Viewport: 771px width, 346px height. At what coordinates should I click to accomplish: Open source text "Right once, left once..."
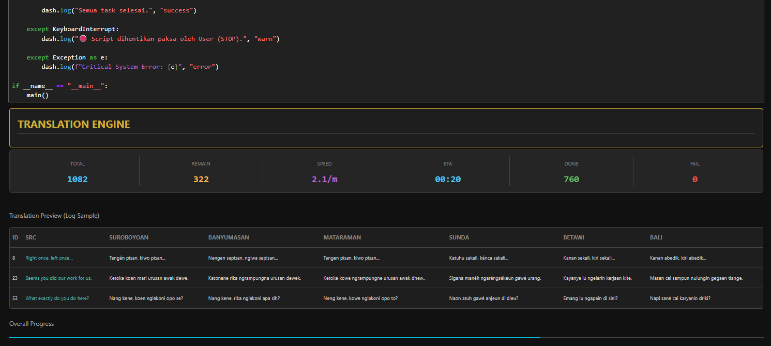(x=49, y=258)
